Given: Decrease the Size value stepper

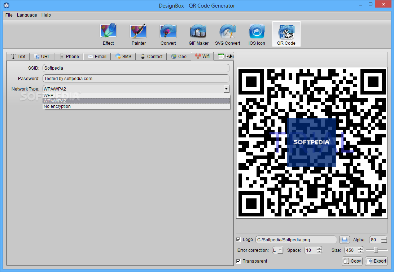Looking at the screenshot, I should coord(360,252).
